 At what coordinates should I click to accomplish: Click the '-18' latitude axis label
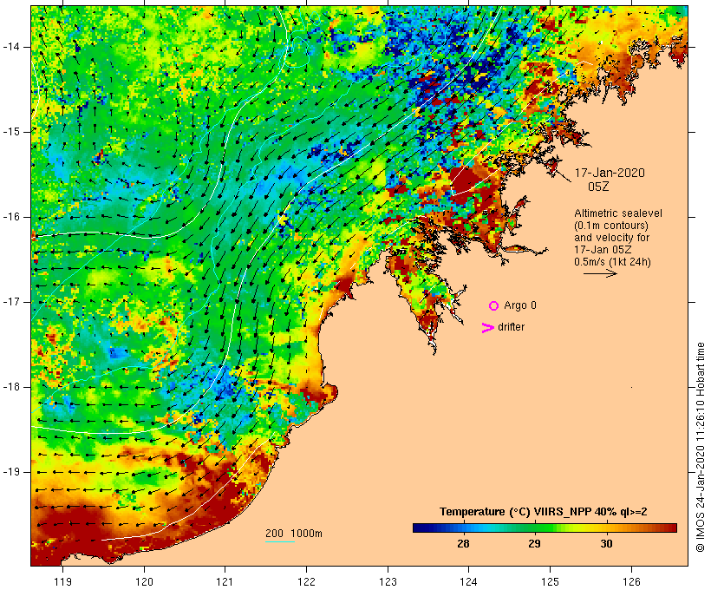[x=11, y=387]
